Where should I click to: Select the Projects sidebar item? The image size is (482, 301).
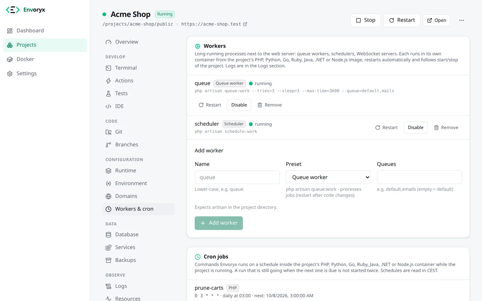point(45,45)
